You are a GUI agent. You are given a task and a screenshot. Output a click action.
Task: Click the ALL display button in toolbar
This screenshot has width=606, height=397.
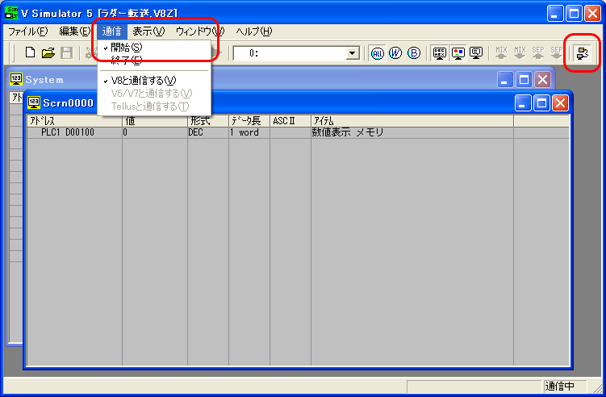(x=377, y=52)
